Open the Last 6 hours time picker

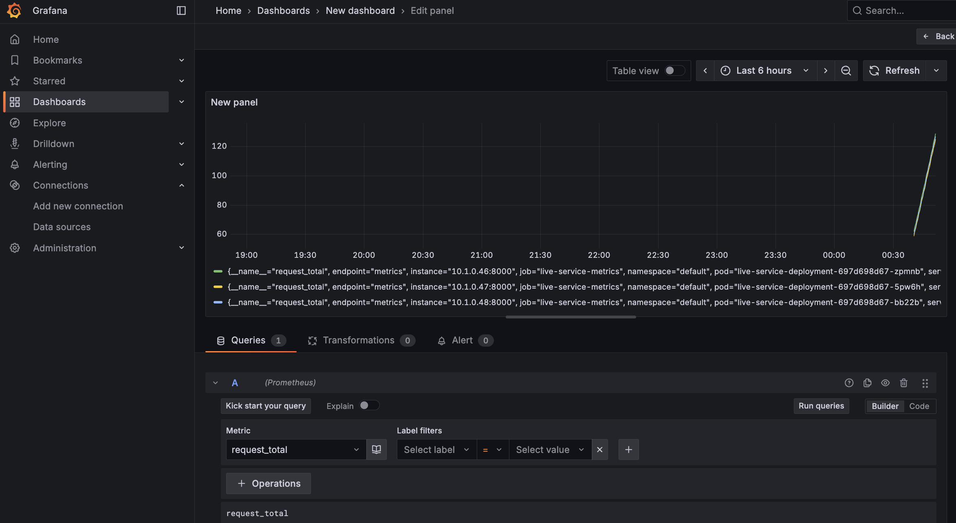pos(764,71)
